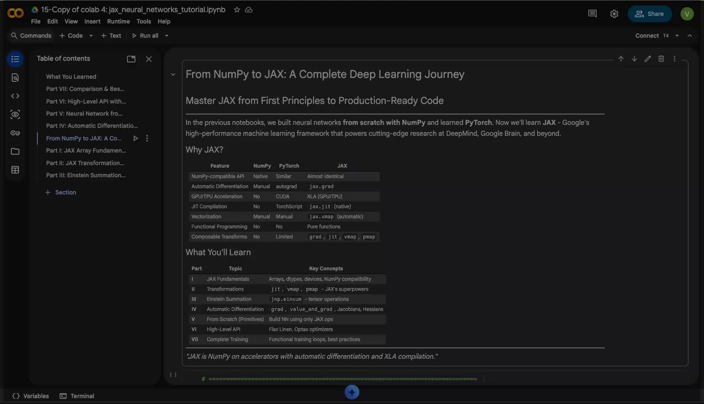Open the Terminal panel
This screenshot has width=704, height=404.
click(77, 396)
